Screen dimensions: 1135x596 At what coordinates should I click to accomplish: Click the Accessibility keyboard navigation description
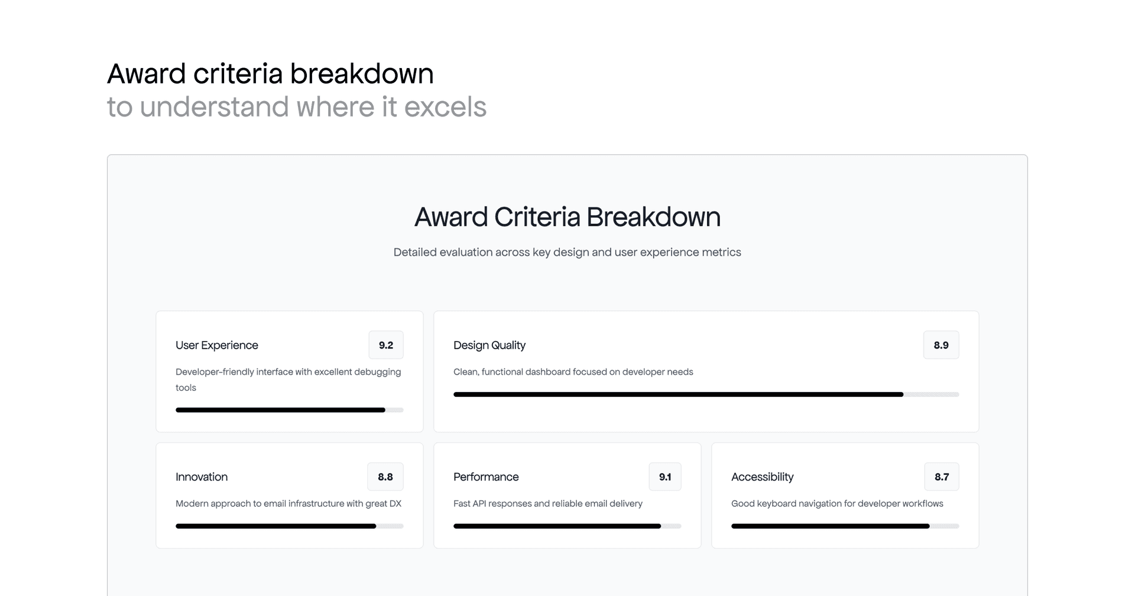(x=837, y=503)
